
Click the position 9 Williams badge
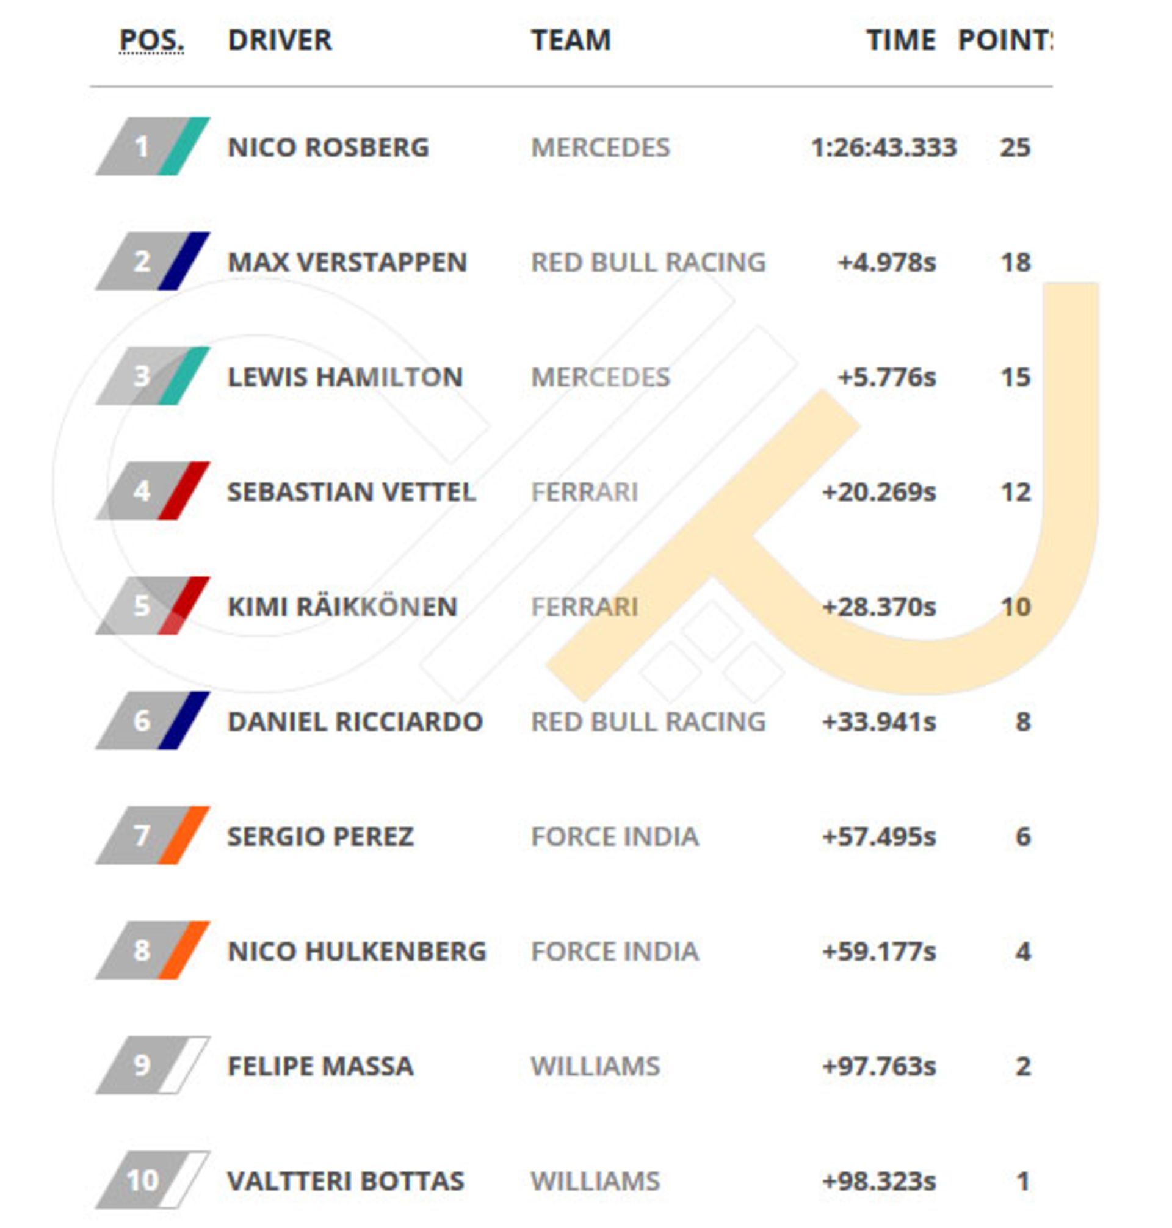click(x=153, y=1066)
